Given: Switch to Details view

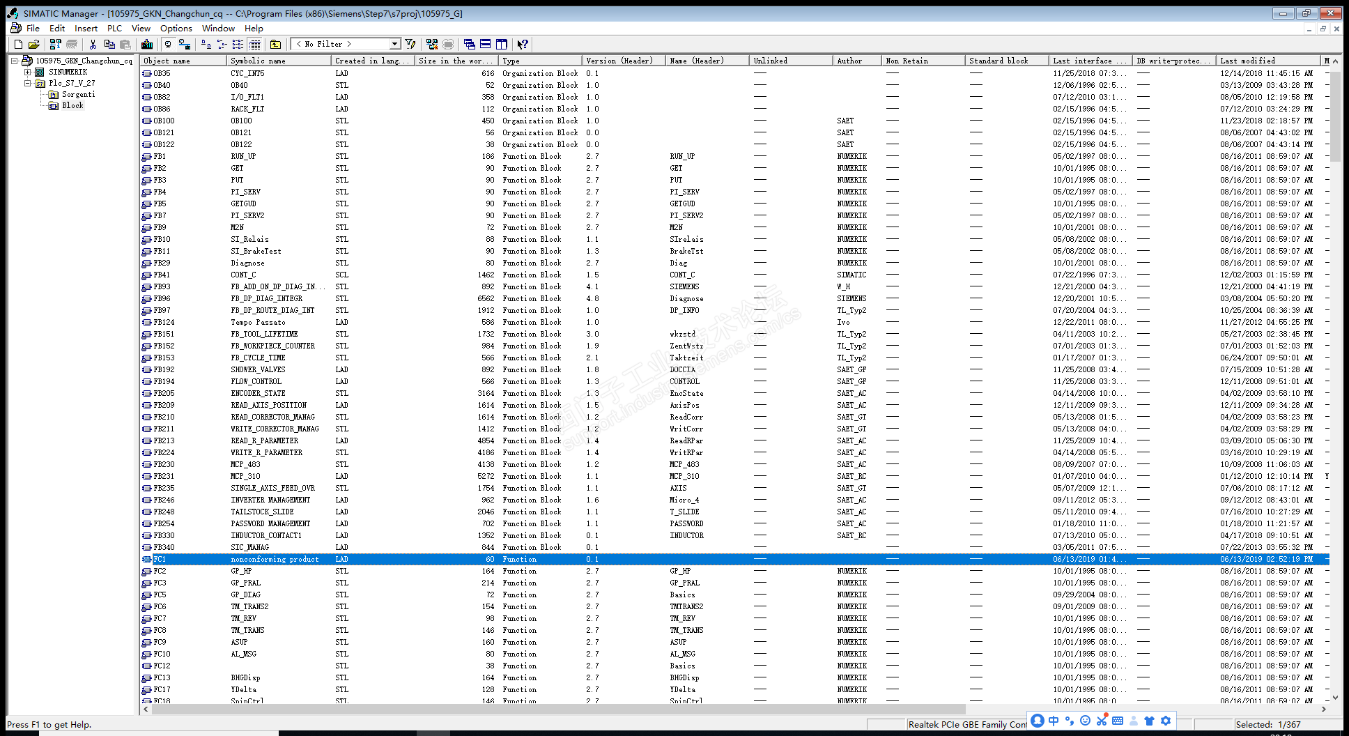Looking at the screenshot, I should click(255, 44).
